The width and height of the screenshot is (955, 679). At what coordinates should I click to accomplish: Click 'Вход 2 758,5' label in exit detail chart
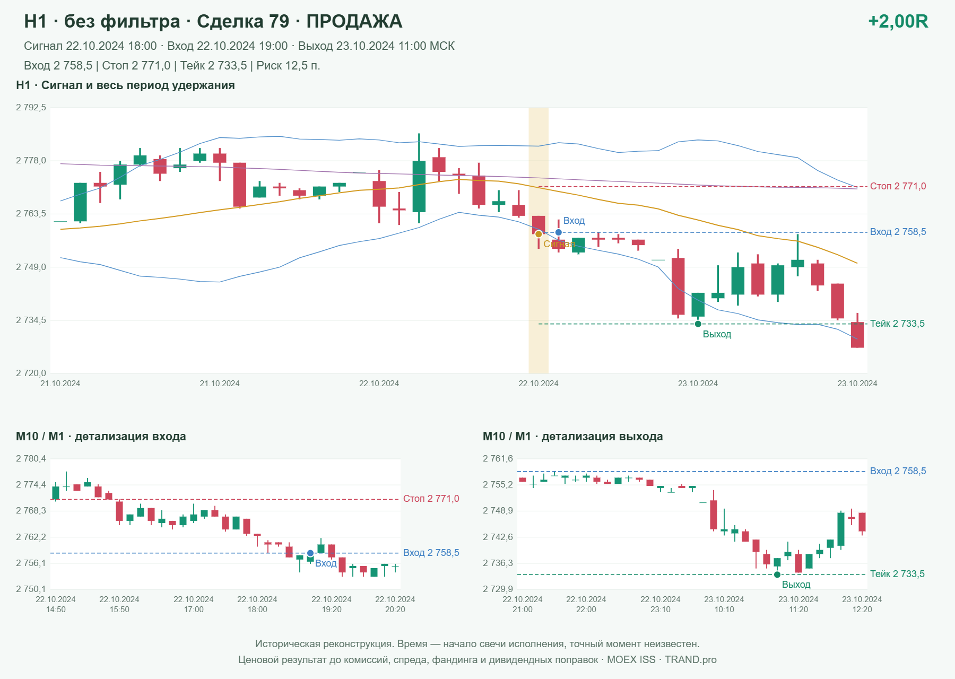point(898,471)
